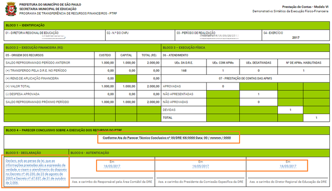
Task: Click the São Paulo municipality coat of arms
Action: click(11, 9)
